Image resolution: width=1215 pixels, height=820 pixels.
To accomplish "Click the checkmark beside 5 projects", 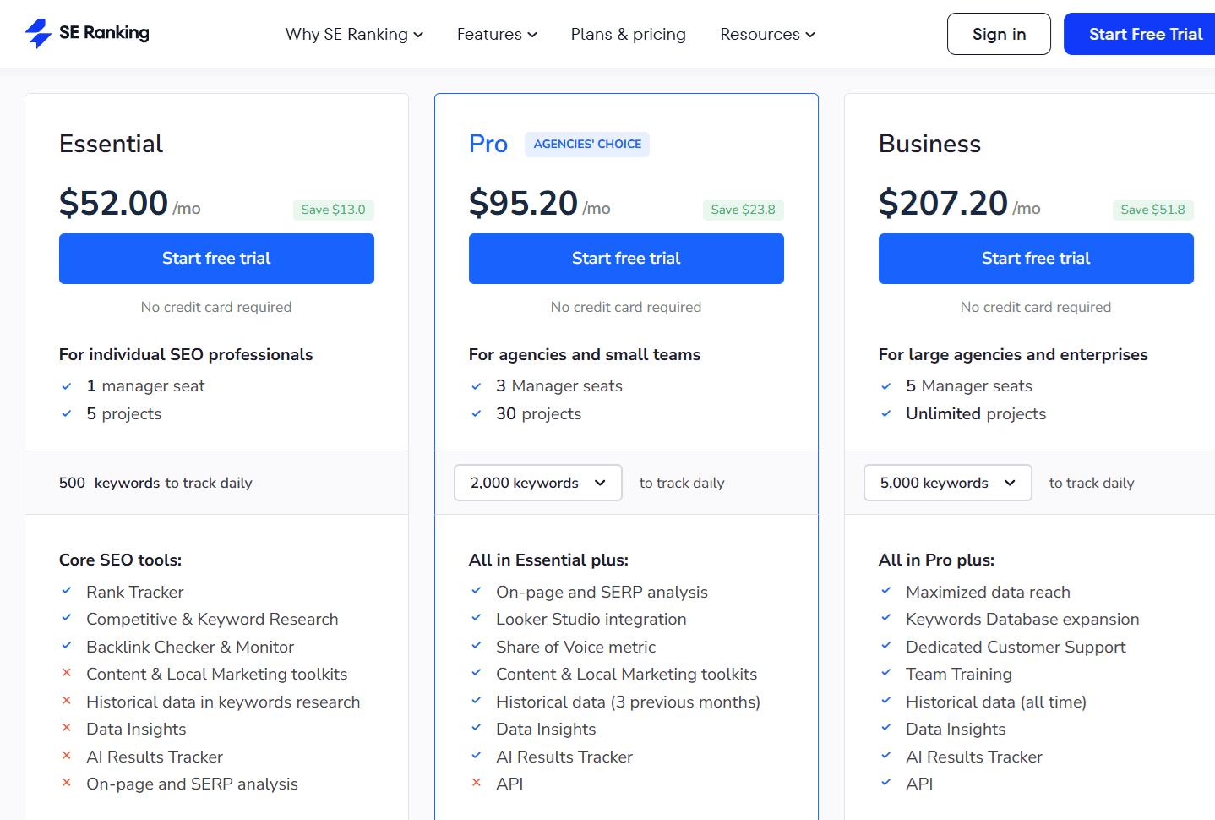I will 66,413.
